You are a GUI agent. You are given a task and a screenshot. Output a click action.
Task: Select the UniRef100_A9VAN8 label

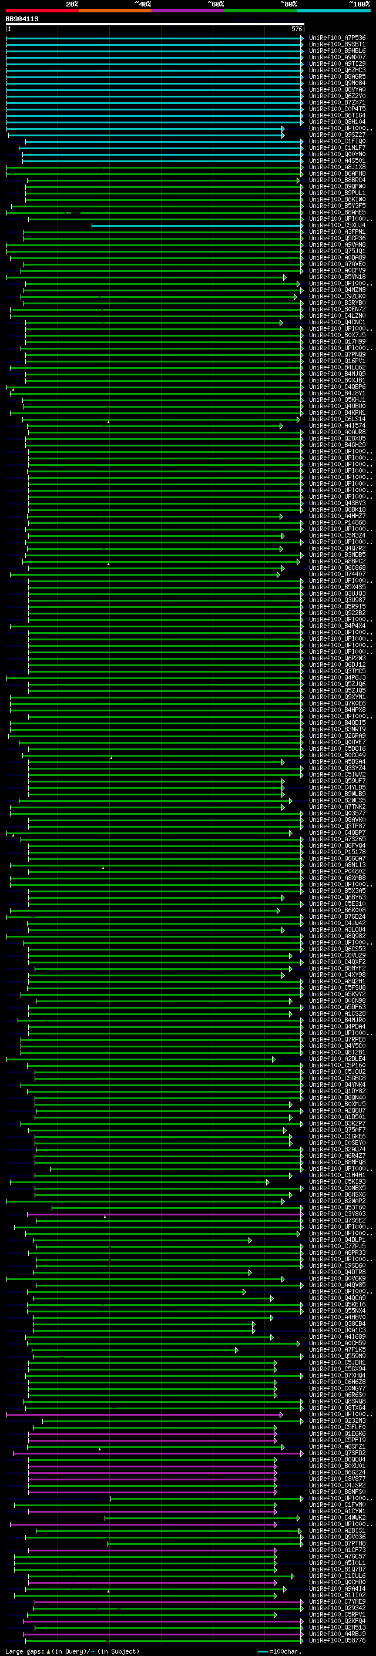point(337,245)
